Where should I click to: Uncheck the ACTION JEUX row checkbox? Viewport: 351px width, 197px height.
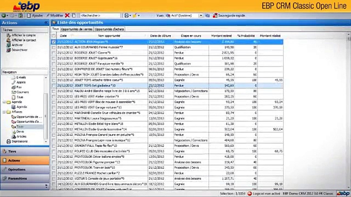54,42
